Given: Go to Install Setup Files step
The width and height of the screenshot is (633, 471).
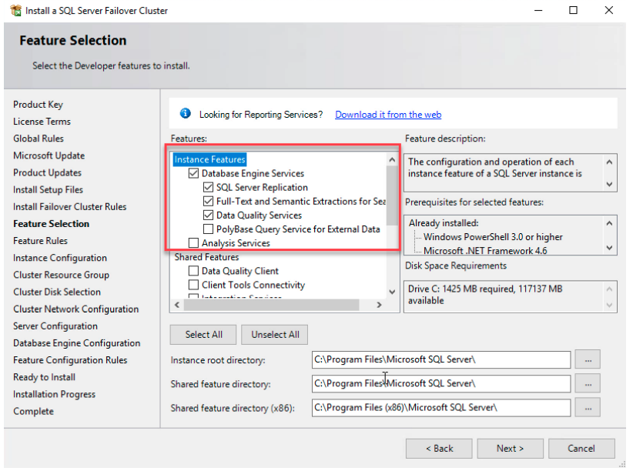Looking at the screenshot, I should pos(48,189).
